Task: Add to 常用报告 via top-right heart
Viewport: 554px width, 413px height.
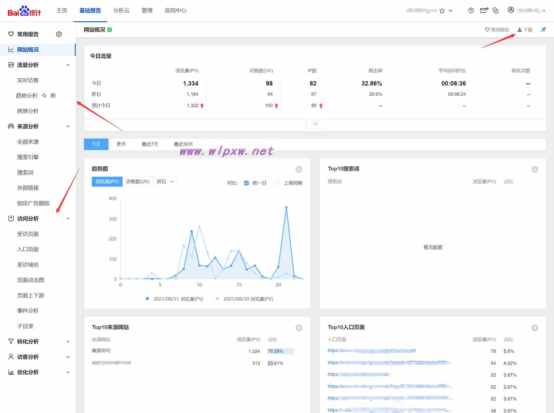Action: (x=497, y=30)
